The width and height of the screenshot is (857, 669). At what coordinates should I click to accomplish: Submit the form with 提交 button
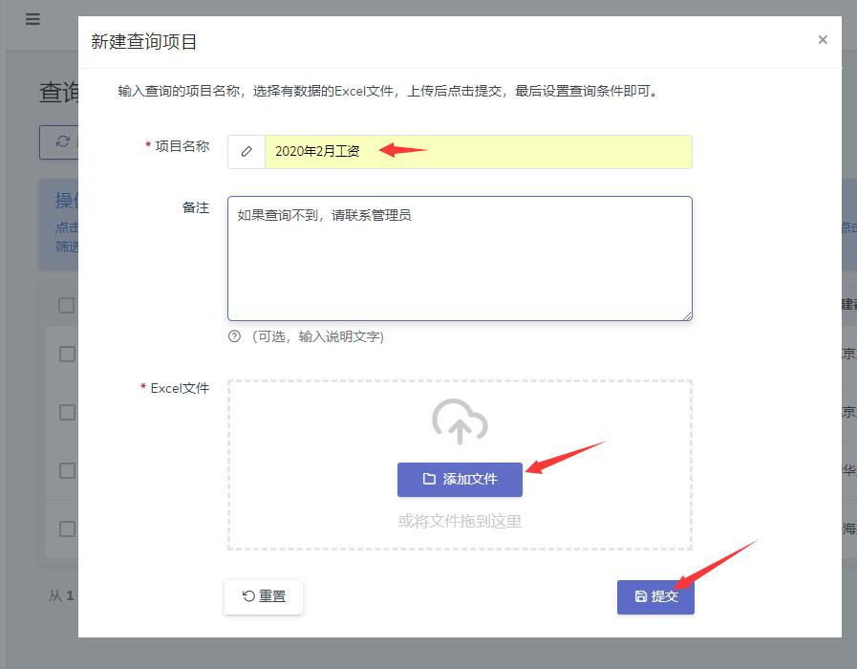(655, 596)
